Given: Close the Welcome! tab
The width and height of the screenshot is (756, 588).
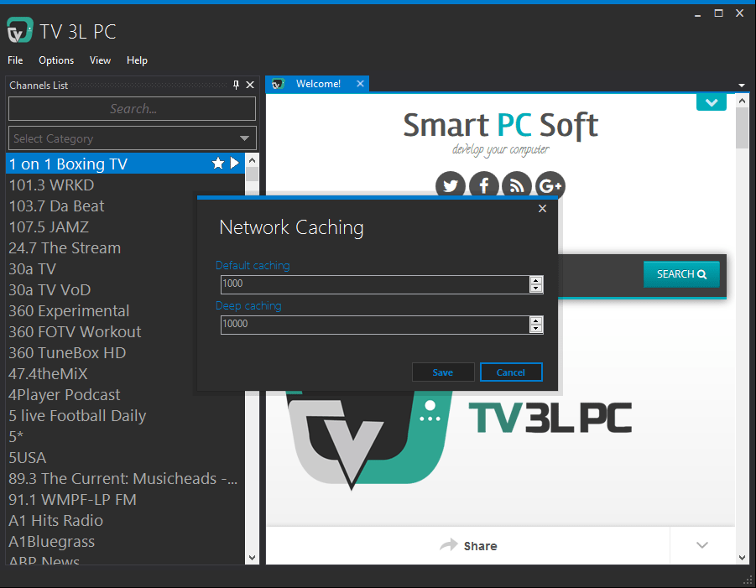Looking at the screenshot, I should 360,83.
